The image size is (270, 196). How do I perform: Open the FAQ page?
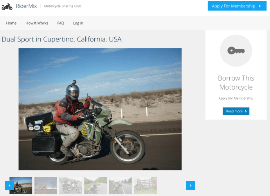click(61, 23)
